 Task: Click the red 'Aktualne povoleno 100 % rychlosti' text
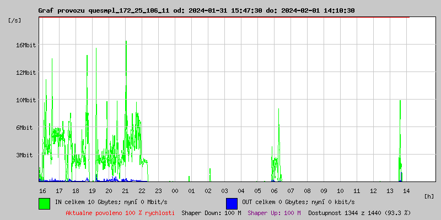(x=120, y=212)
